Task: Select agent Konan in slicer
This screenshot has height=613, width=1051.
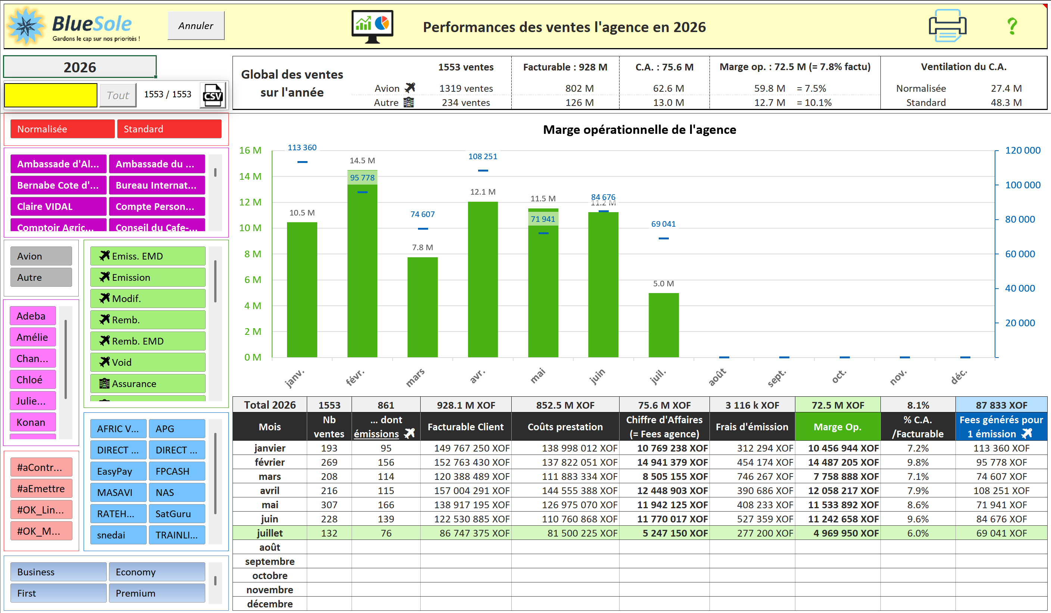Action: point(33,422)
